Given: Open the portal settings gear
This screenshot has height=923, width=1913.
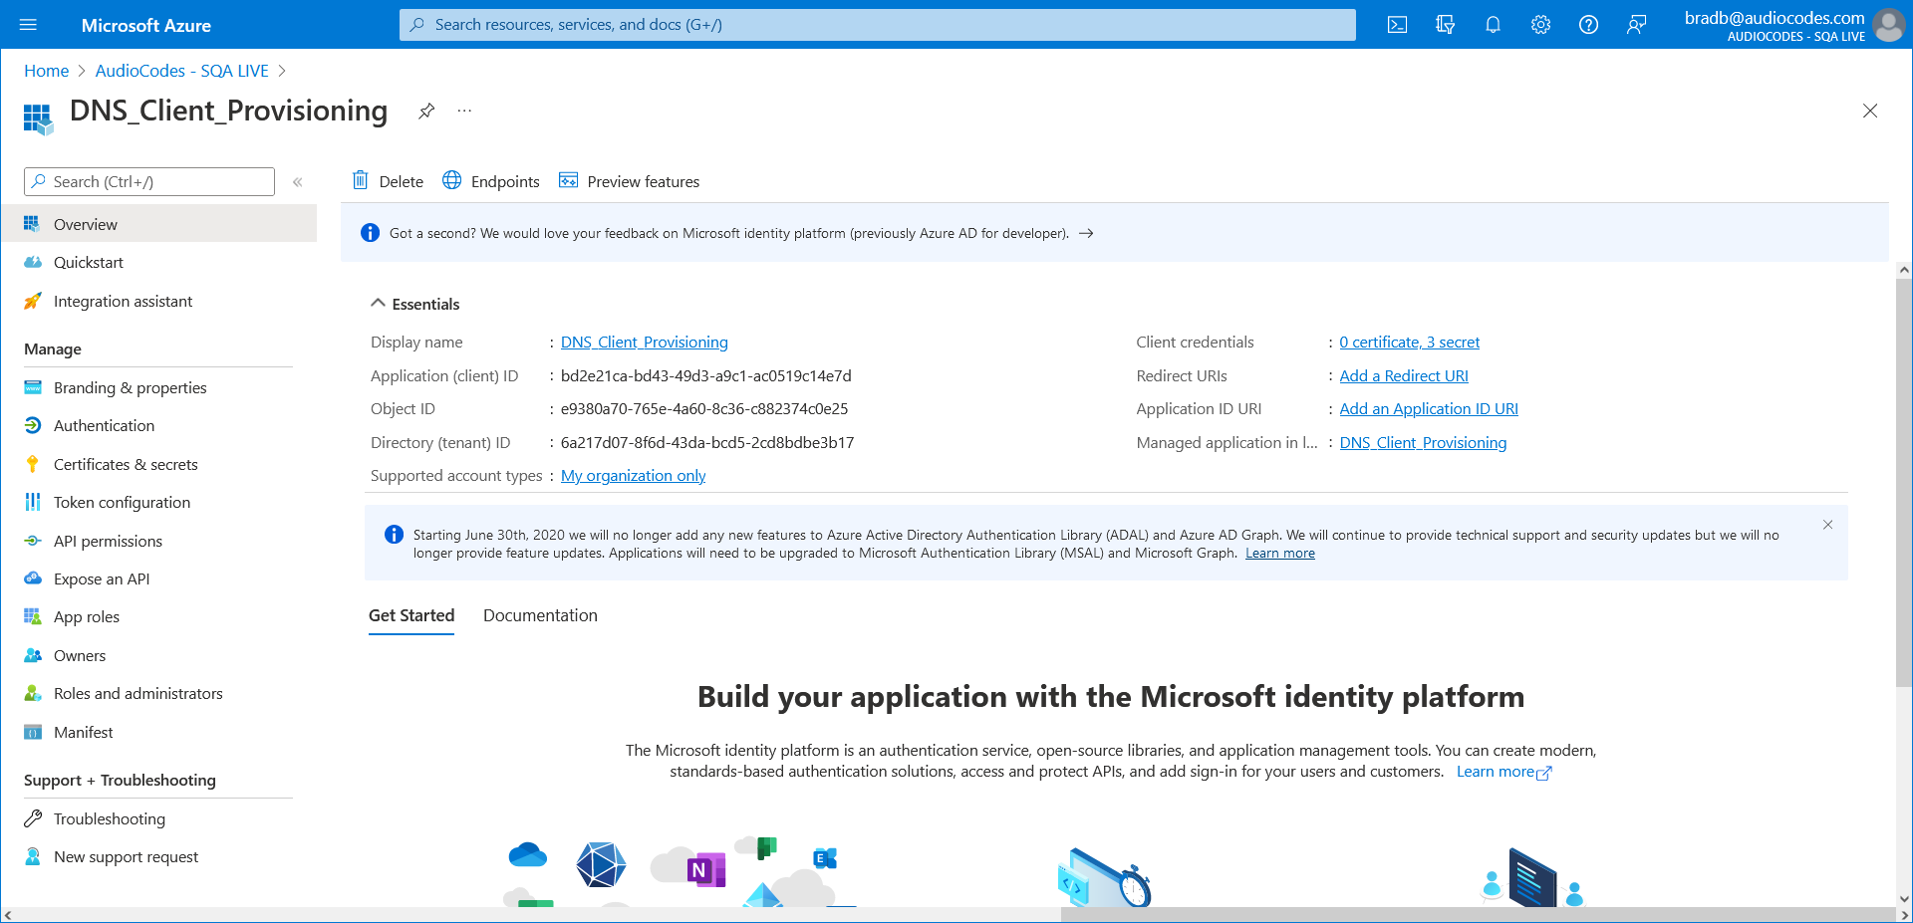Looking at the screenshot, I should (1540, 24).
